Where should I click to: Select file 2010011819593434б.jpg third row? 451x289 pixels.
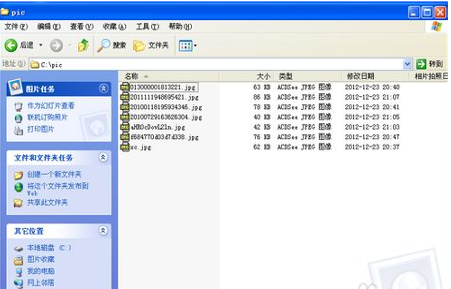pyautogui.click(x=166, y=107)
